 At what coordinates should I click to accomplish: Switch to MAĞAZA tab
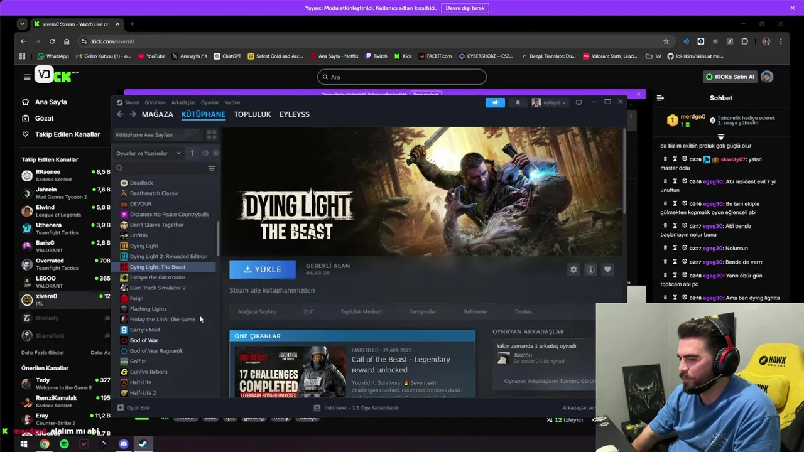coord(157,114)
